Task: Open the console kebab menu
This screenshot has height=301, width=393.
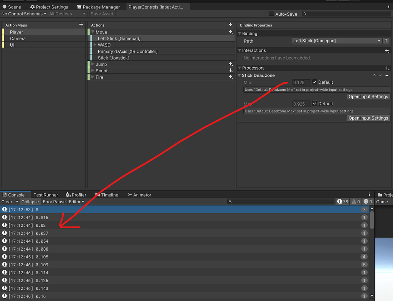Action: [369, 194]
